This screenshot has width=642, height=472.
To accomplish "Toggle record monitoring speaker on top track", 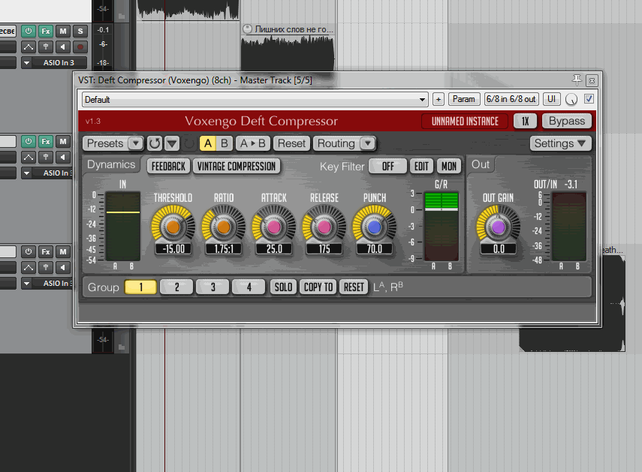I will pos(63,47).
